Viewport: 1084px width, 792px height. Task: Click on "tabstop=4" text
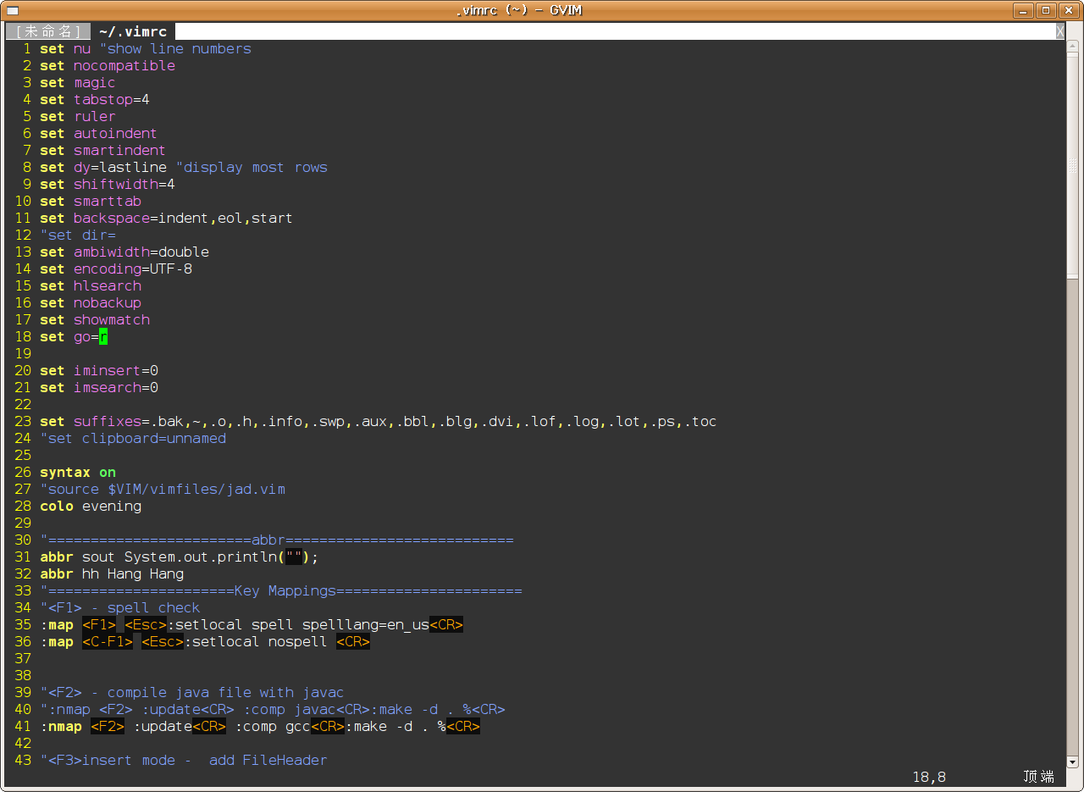pos(112,100)
